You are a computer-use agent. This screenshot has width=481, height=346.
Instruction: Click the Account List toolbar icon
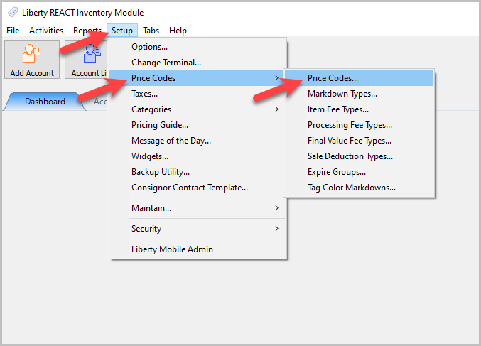click(x=86, y=60)
